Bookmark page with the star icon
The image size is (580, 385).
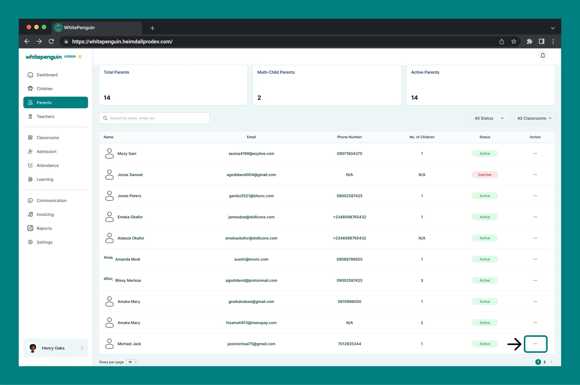[x=514, y=41]
